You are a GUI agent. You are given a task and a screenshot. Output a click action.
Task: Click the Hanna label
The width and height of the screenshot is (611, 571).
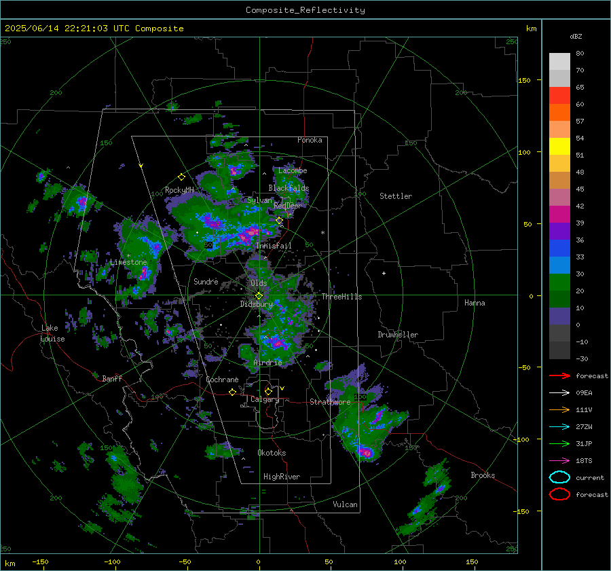tap(475, 302)
